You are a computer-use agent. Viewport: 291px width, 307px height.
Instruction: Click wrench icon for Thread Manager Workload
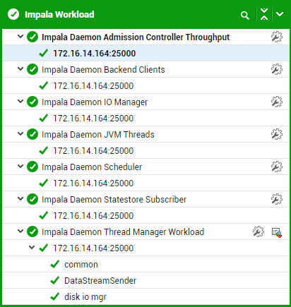[x=259, y=231]
